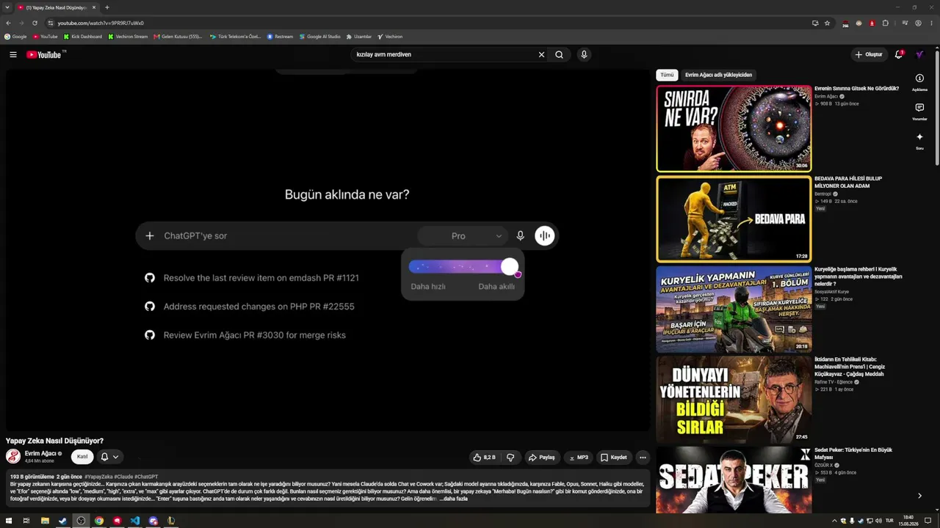Open YouTube notifications bell
The width and height of the screenshot is (940, 528).
pos(899,54)
